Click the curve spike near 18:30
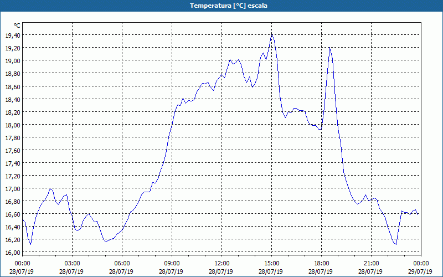Viewport: 443px width, 277px height. [x=329, y=48]
